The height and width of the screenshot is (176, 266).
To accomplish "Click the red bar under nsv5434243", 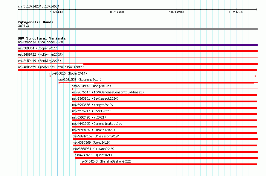I will coord(169,164).
